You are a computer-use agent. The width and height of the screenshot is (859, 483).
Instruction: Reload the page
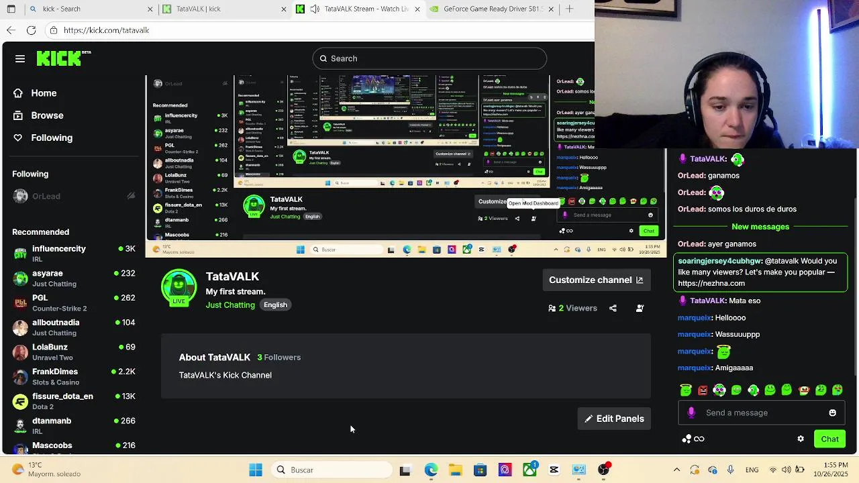31,30
